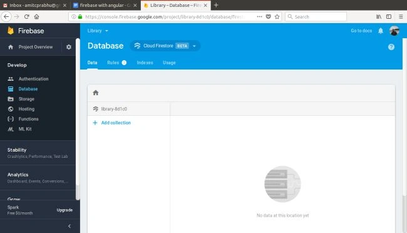Expand the Analytics section
This screenshot has height=233, width=407.
[38, 178]
